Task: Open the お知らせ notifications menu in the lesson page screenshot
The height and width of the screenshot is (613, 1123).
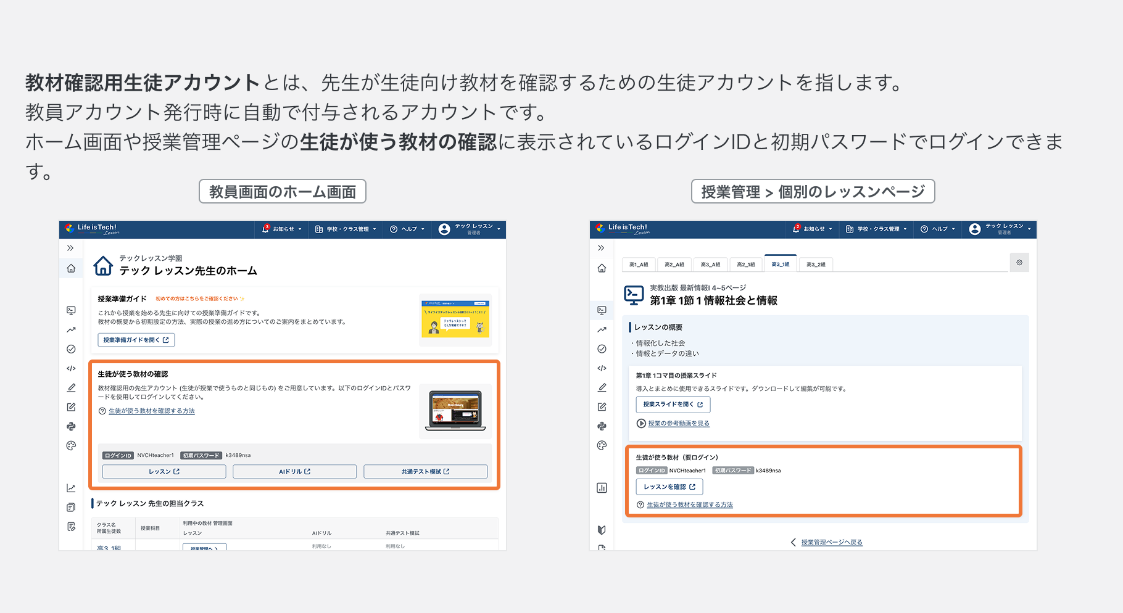Action: [x=813, y=229]
